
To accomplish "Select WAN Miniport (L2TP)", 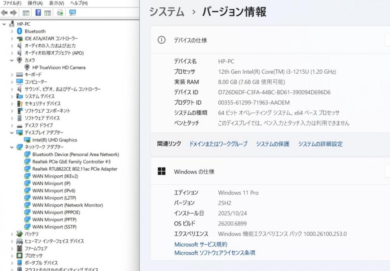I will [x=54, y=198].
